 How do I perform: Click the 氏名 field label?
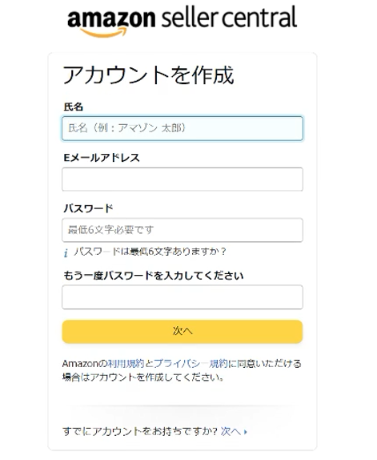coord(73,107)
